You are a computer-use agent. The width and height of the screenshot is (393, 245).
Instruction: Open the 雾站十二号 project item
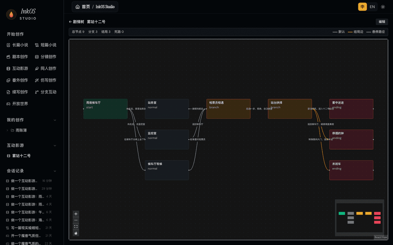pyautogui.click(x=19, y=156)
